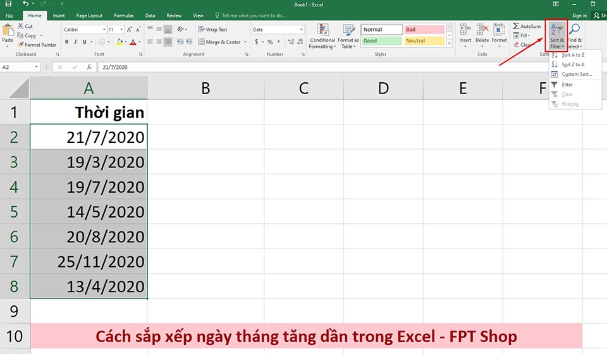Open the Calibri font name dropdown
The image size is (607, 354).
(104, 30)
